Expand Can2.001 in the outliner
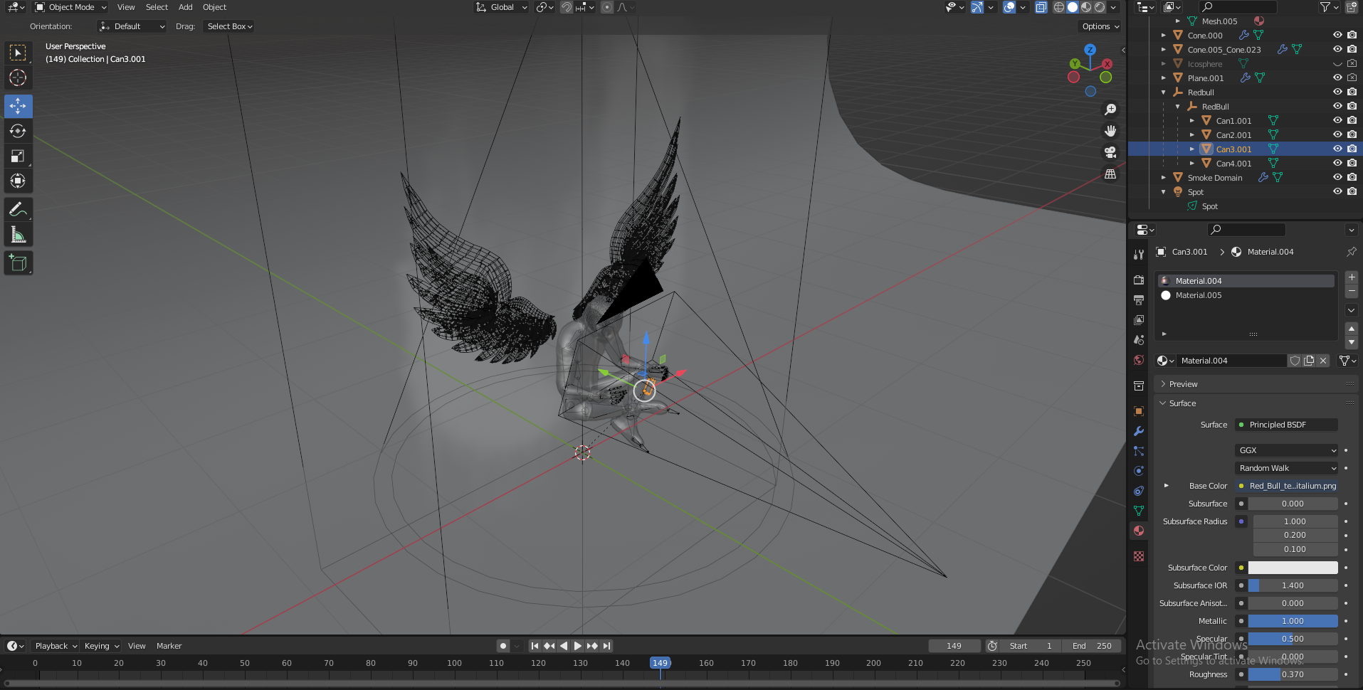Image resolution: width=1363 pixels, height=690 pixels. [1192, 134]
